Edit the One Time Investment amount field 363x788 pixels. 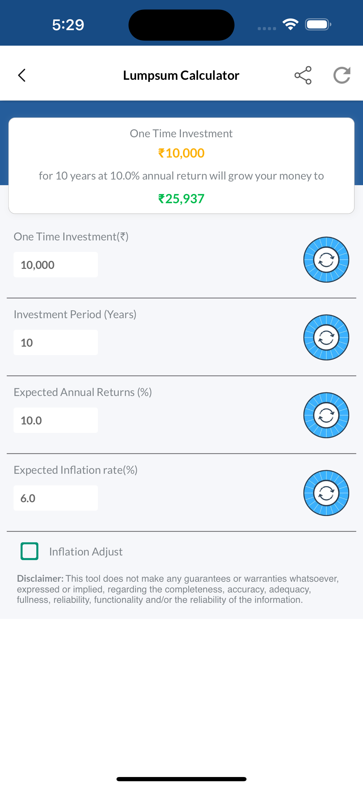tap(56, 265)
